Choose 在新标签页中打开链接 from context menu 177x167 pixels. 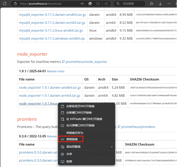(87, 106)
